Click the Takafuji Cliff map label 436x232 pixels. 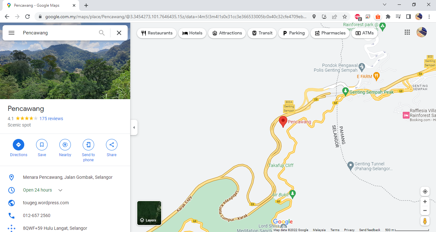pyautogui.click(x=281, y=165)
